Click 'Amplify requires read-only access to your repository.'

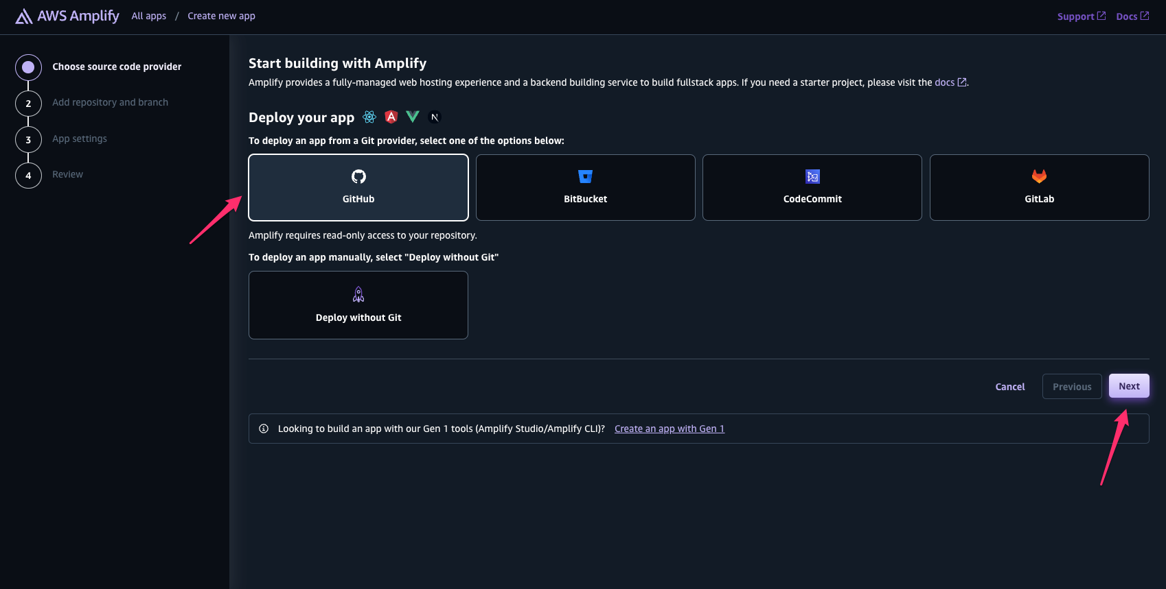coord(363,235)
